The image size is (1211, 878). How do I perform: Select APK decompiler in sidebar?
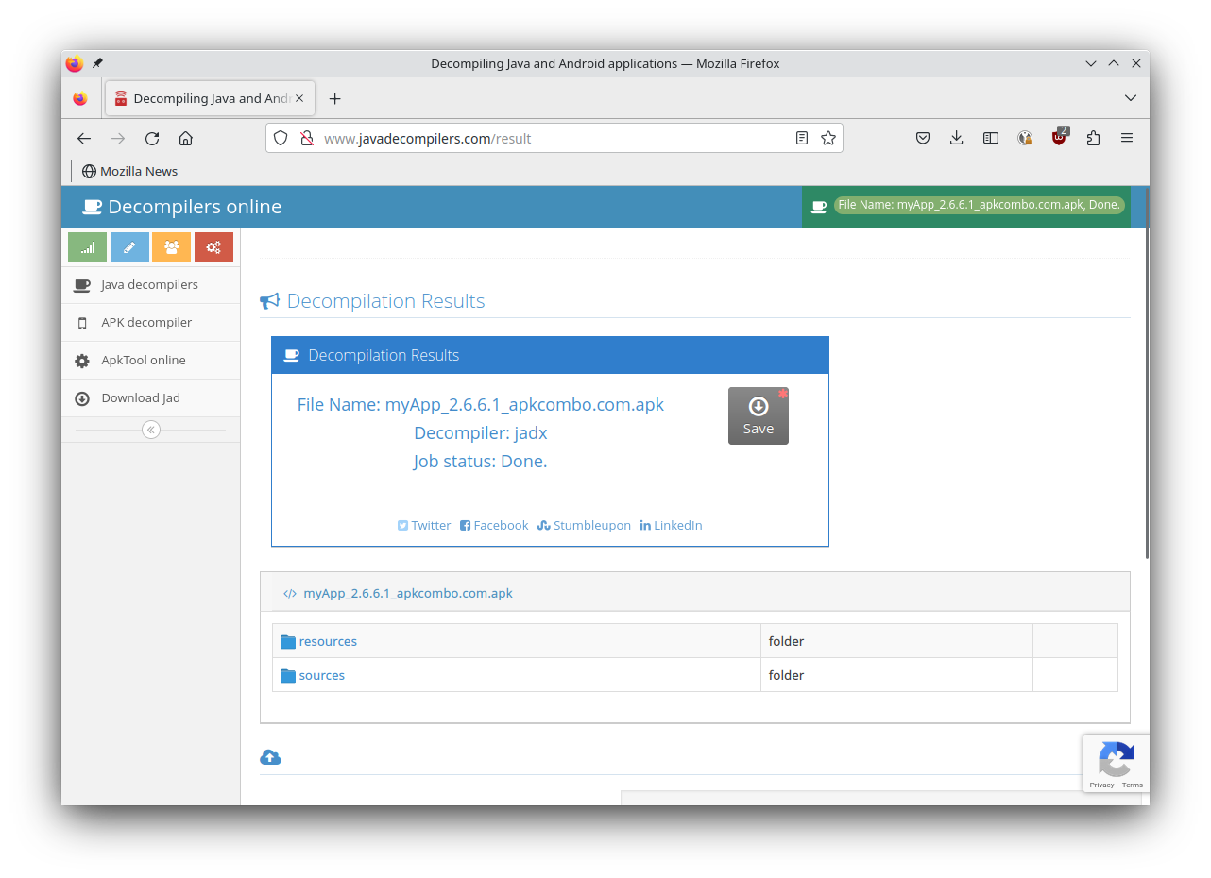(x=146, y=323)
